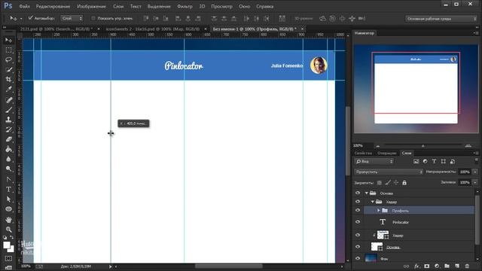Select the Paint Bucket tool

8,149
